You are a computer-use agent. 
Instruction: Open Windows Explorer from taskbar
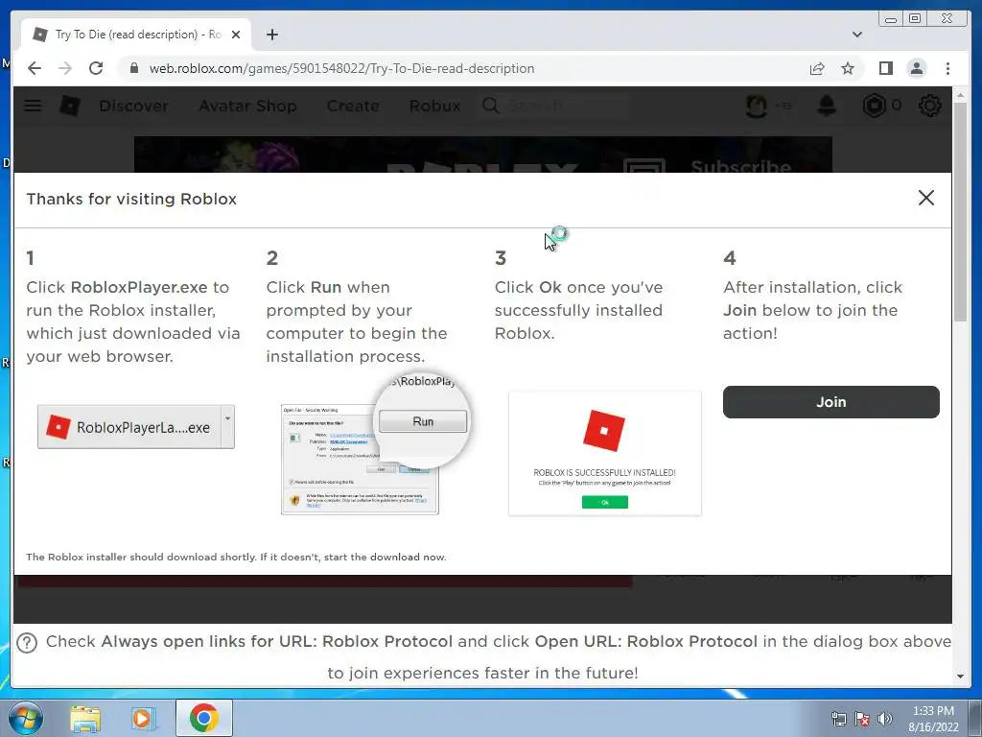[85, 720]
